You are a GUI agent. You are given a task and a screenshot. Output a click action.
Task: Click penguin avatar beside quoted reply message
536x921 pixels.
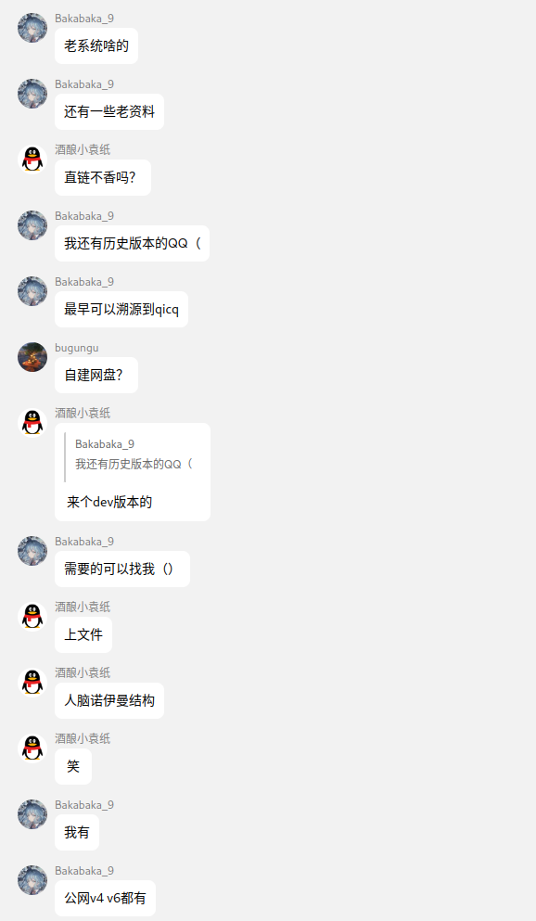[32, 422]
